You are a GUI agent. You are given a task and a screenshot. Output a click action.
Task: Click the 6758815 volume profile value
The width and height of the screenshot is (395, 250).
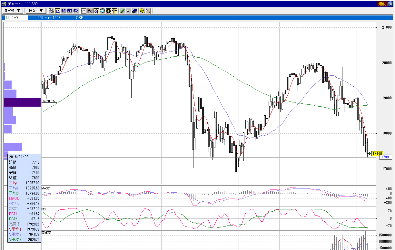(x=49, y=101)
